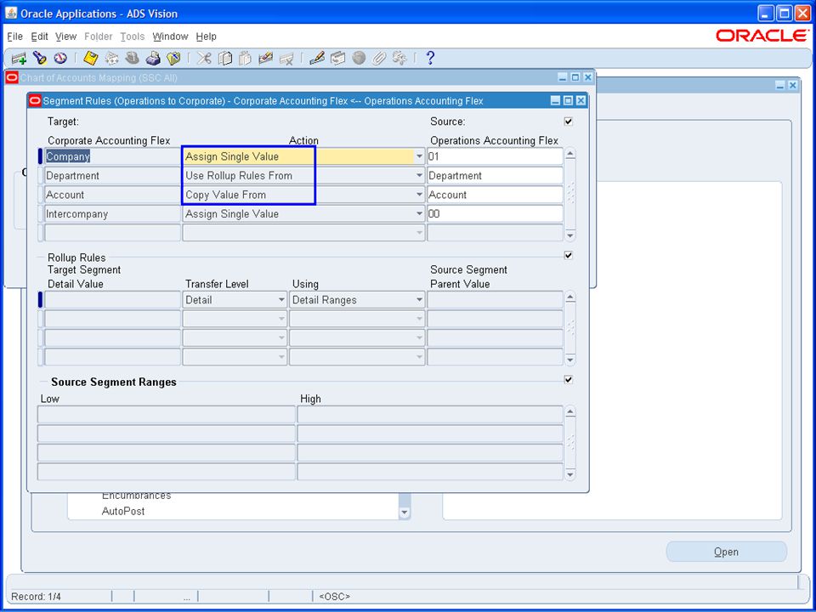The image size is (816, 612).
Task: Click the Department target segment field
Action: (x=112, y=176)
